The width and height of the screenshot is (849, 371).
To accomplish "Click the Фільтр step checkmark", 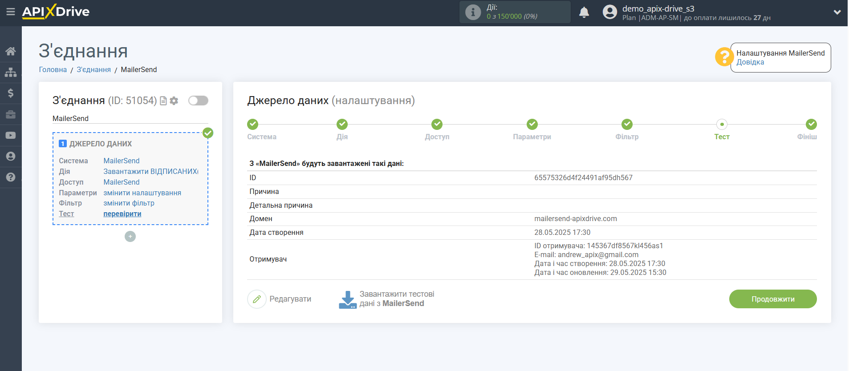I will click(627, 124).
